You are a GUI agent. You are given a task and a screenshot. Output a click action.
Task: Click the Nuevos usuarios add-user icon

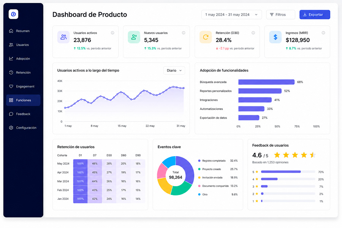(x=134, y=37)
